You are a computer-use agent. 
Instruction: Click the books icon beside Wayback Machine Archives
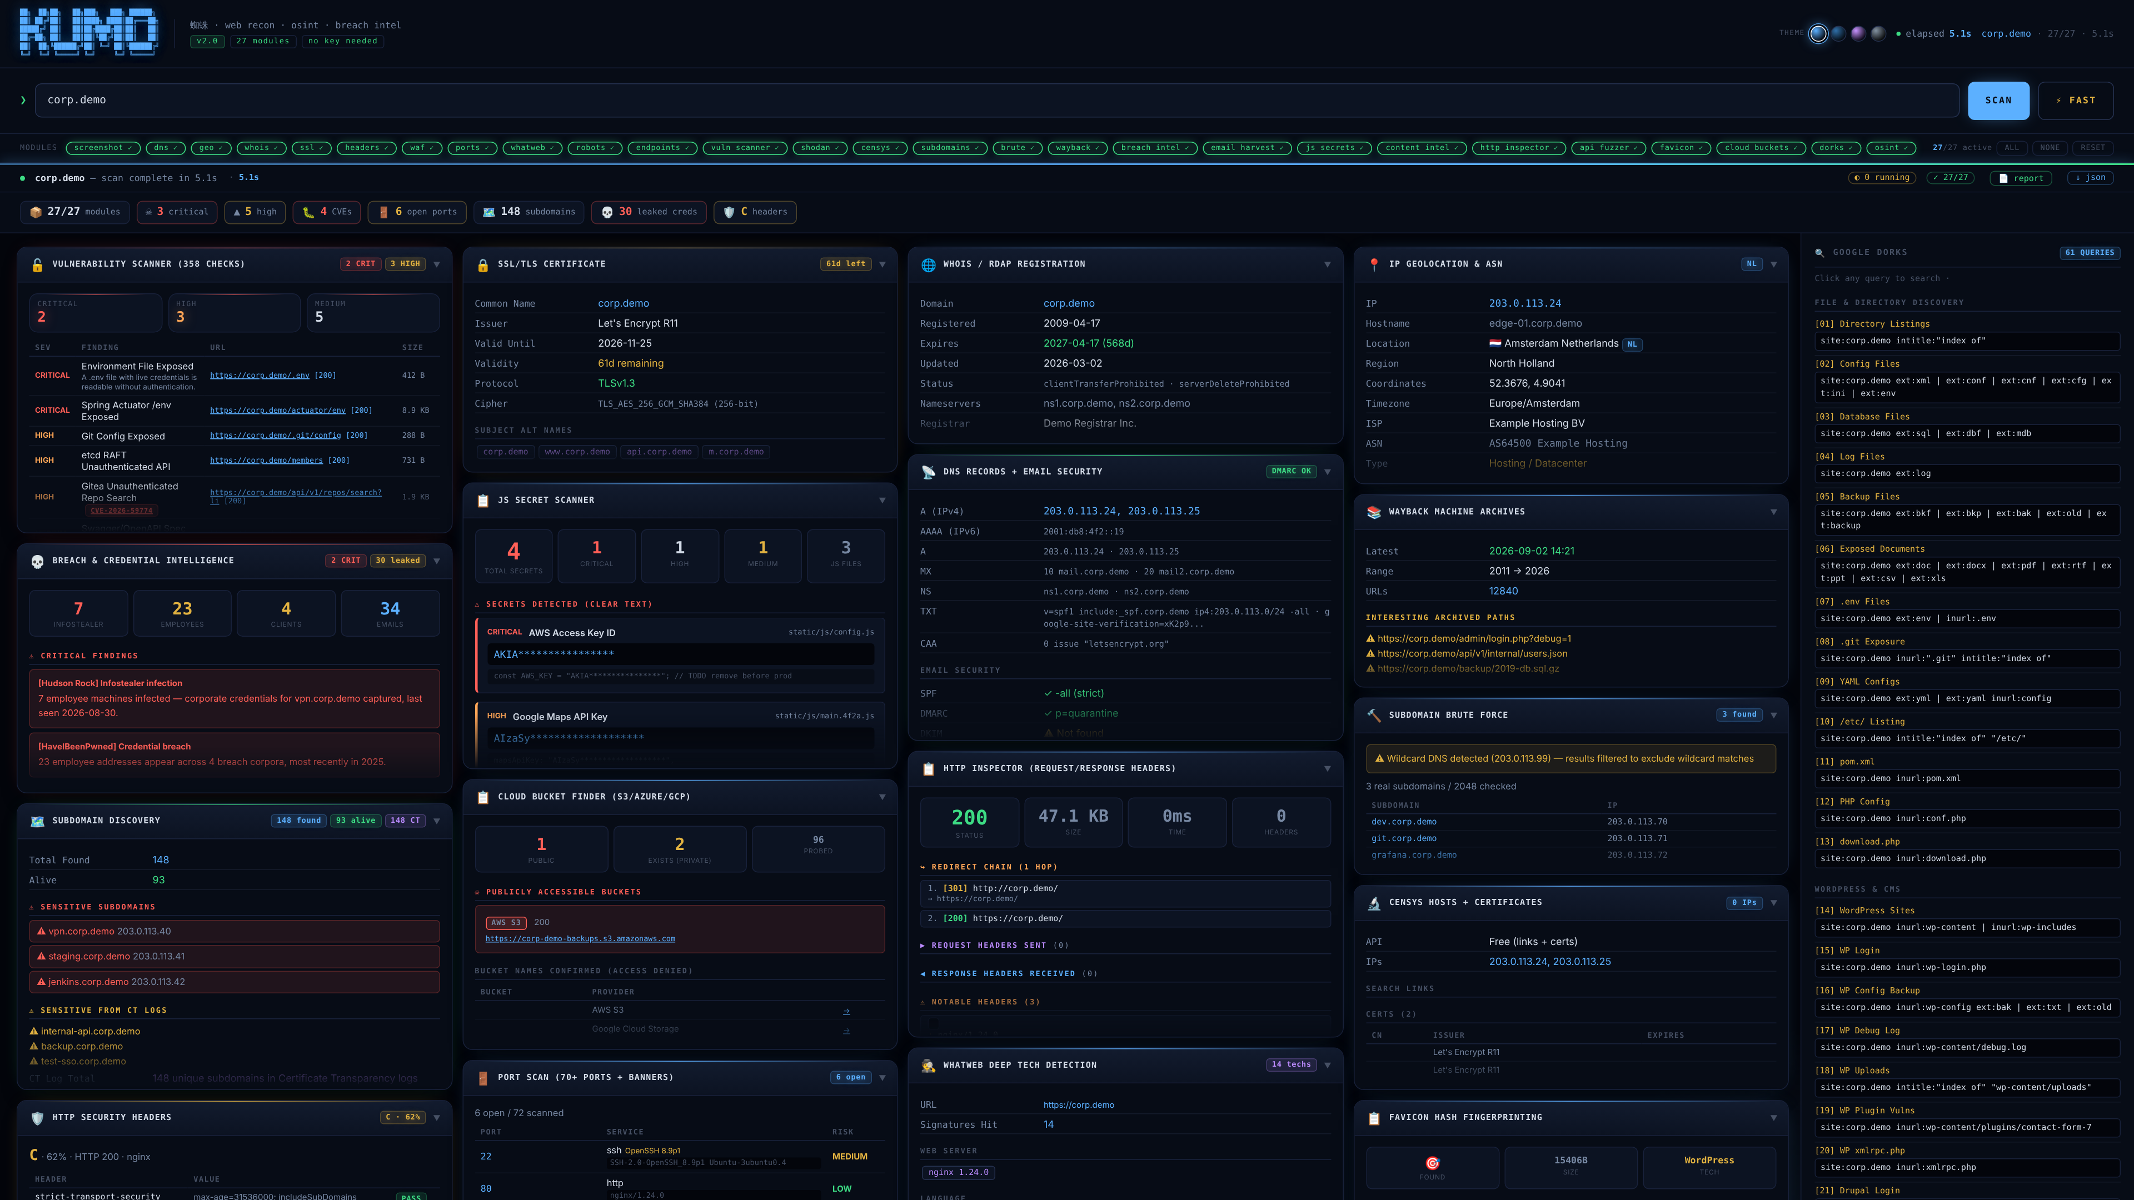click(x=1374, y=513)
